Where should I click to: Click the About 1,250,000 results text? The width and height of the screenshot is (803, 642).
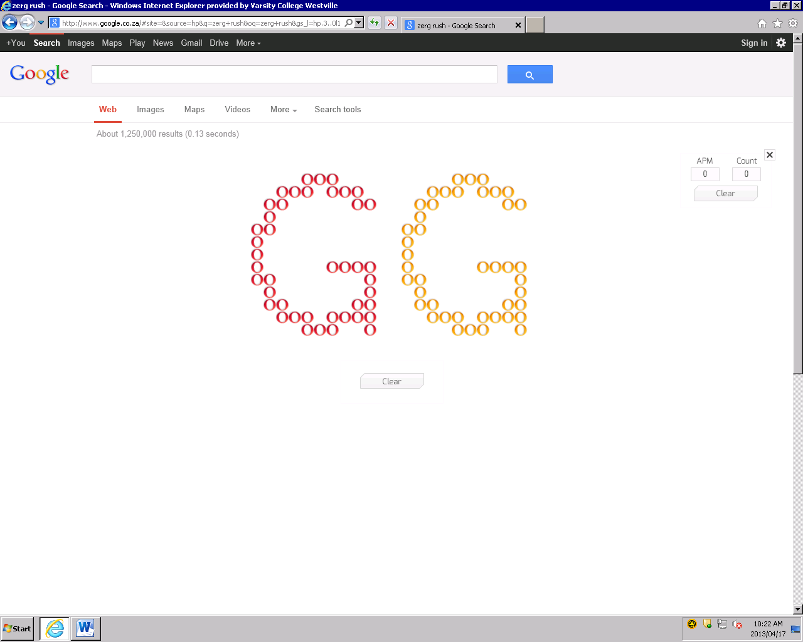tap(168, 134)
